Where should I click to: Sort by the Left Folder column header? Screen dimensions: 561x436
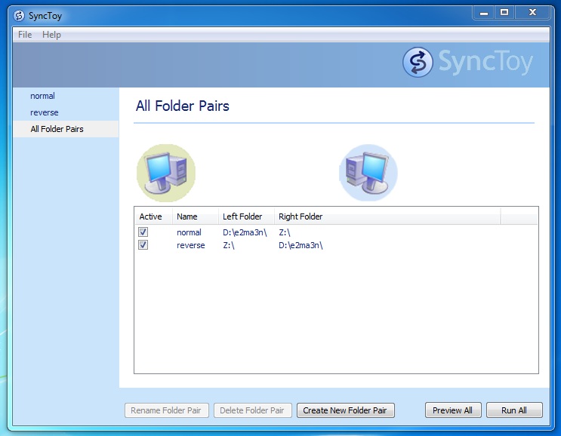[246, 216]
